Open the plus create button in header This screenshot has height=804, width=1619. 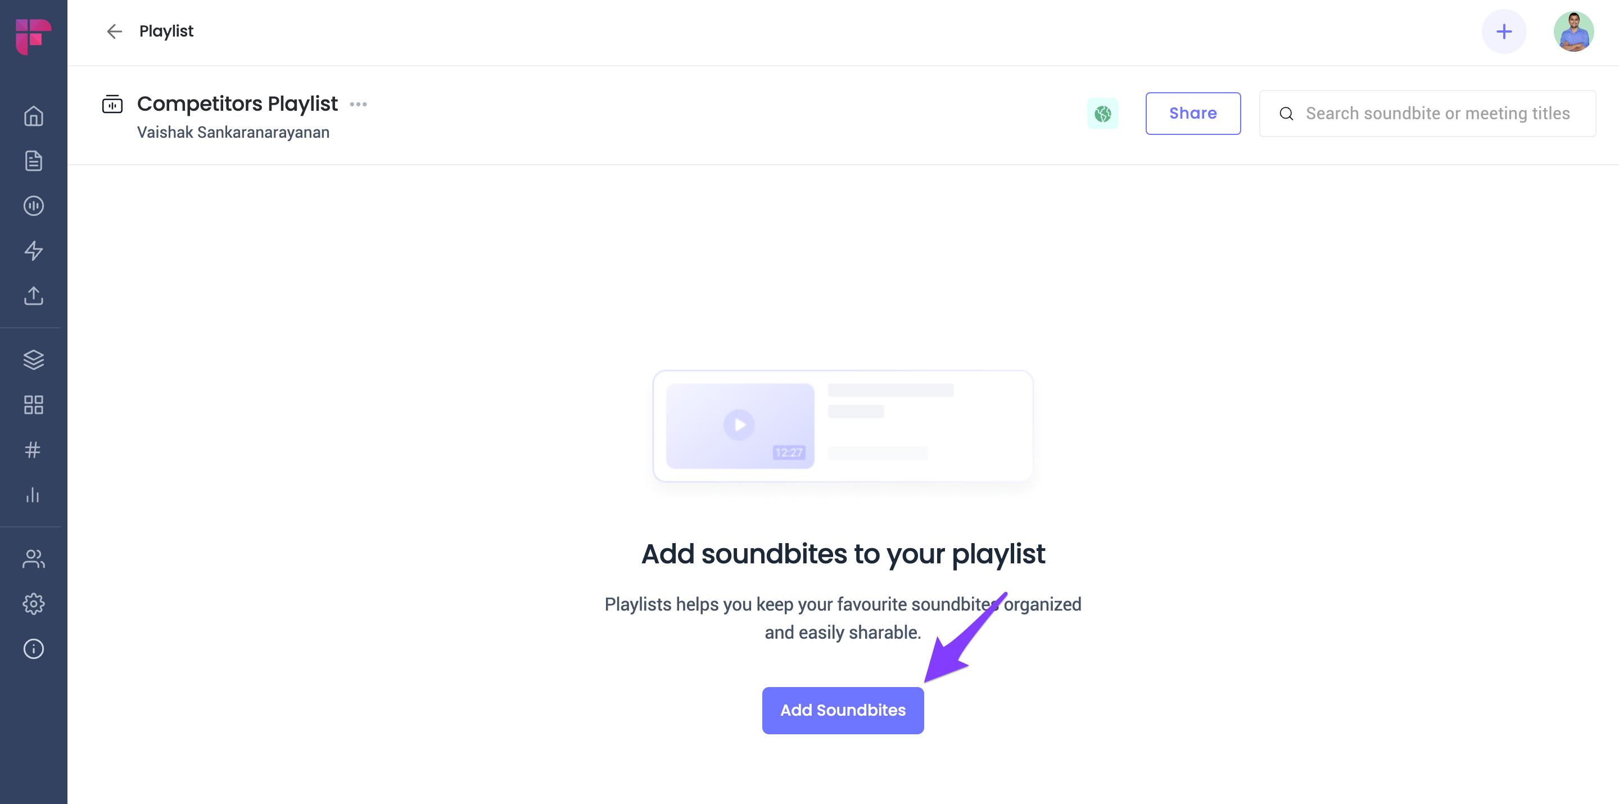tap(1504, 31)
